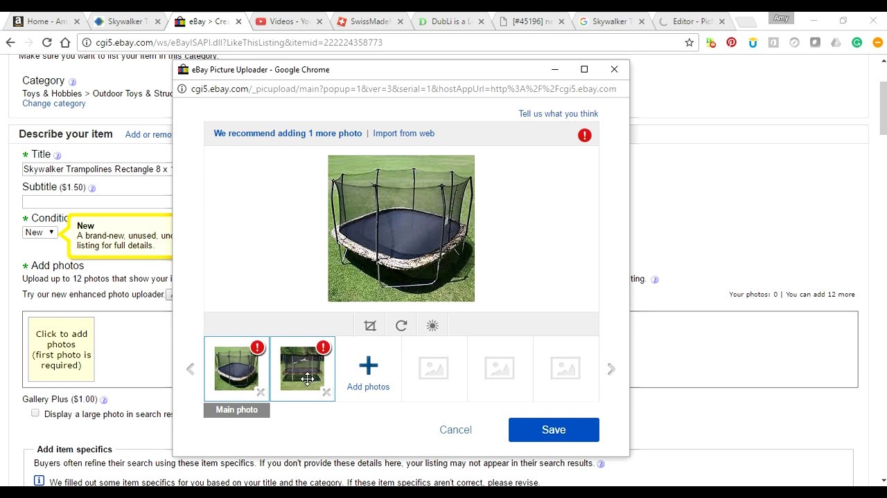
Task: Remove the first trampoline thumbnail with X
Action: [261, 393]
